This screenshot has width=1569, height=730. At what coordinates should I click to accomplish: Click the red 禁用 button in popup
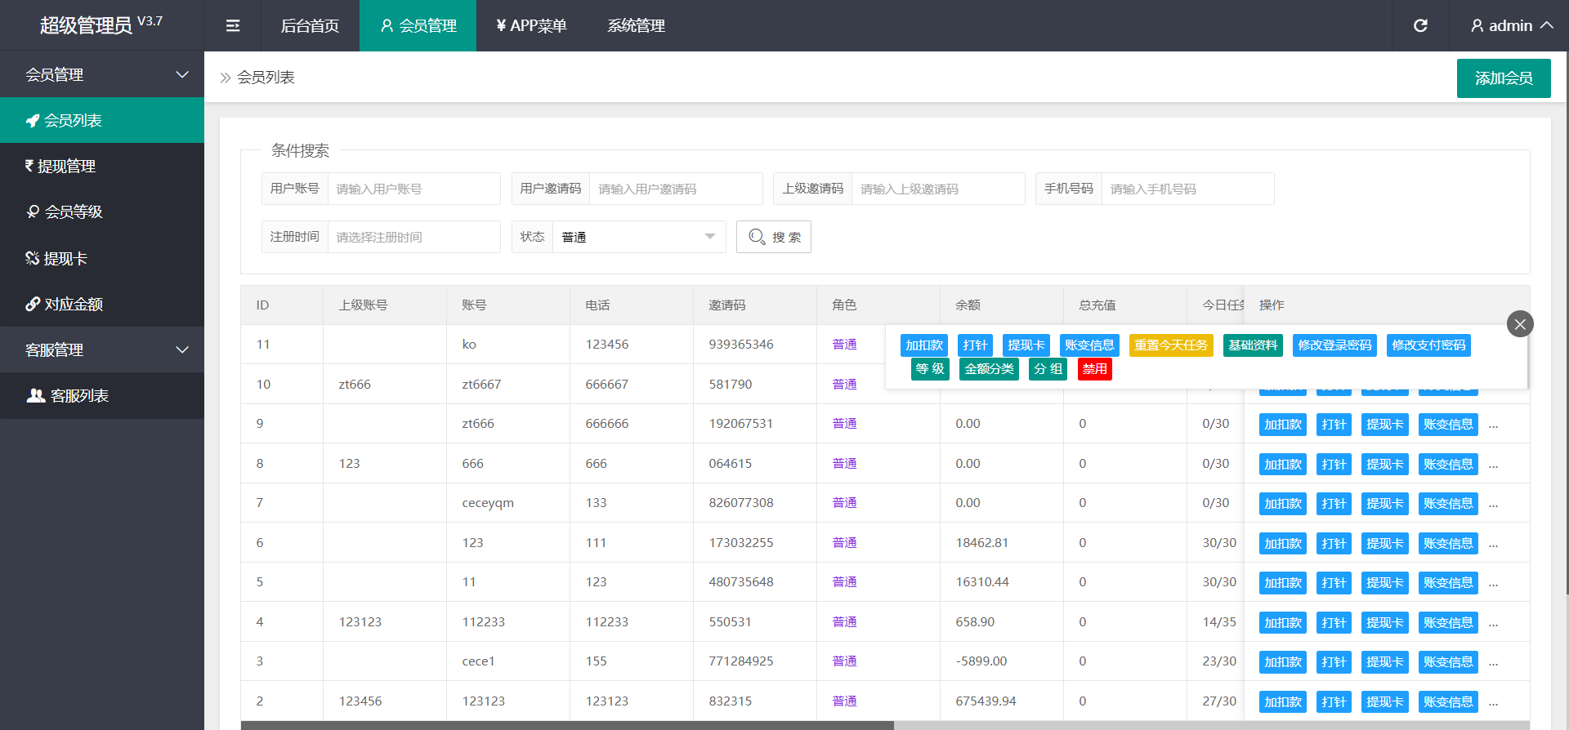[1094, 369]
